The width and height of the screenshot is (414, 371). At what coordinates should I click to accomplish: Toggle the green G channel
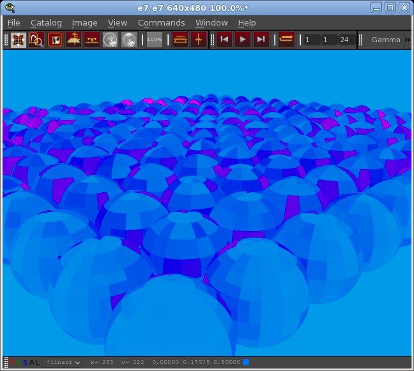(19, 362)
